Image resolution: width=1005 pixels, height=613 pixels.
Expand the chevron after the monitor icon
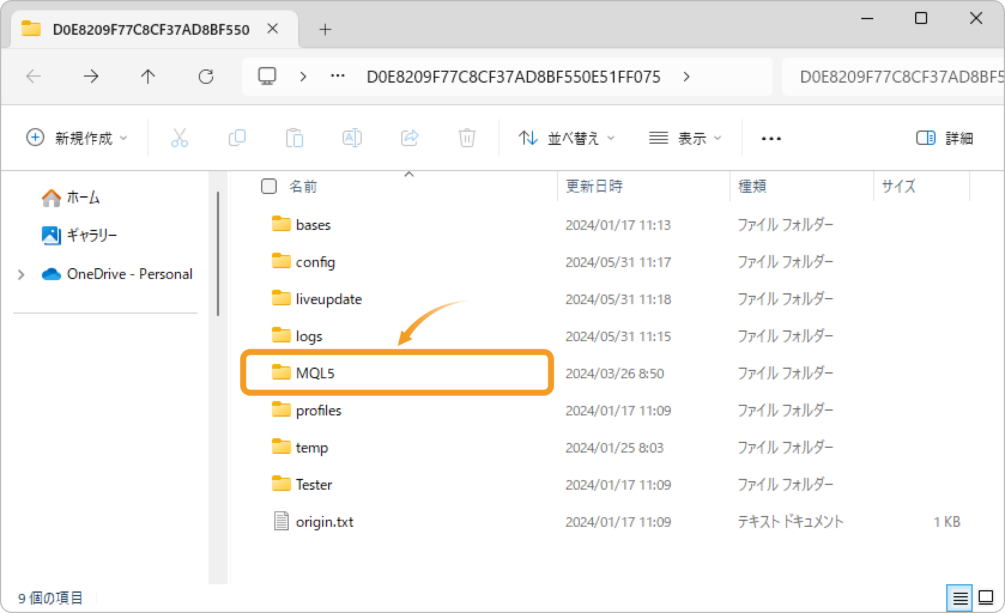[x=303, y=77]
